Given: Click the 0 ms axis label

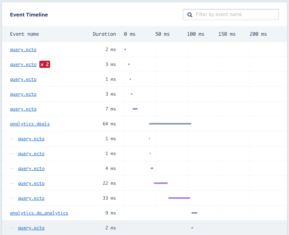Looking at the screenshot, I should [x=130, y=34].
